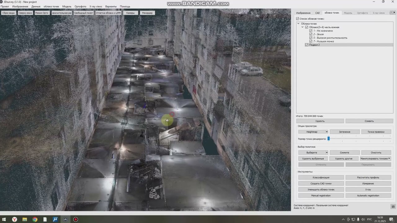Screen dimensions: 397x223
Task: Open the 'Данные' menu
Action: [x=36, y=7]
